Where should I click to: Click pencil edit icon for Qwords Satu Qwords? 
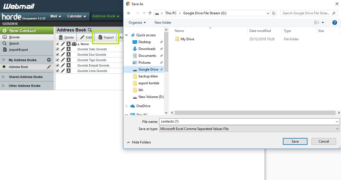pos(63,49)
